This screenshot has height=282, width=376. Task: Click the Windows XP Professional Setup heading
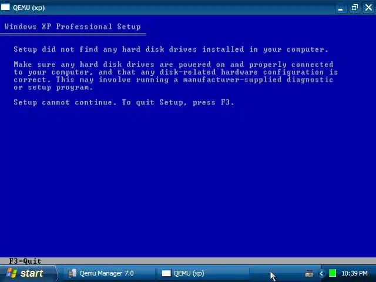(x=72, y=26)
